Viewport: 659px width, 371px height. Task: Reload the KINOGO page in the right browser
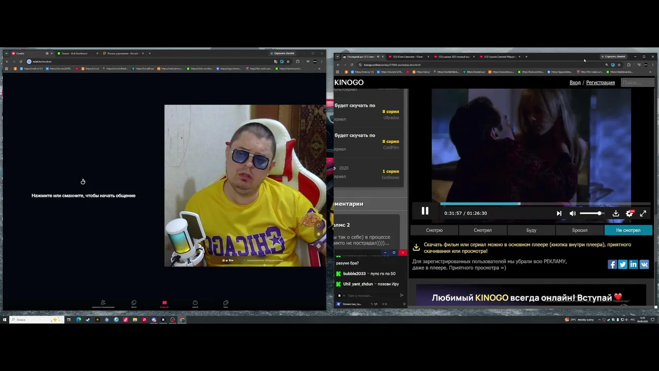352,65
